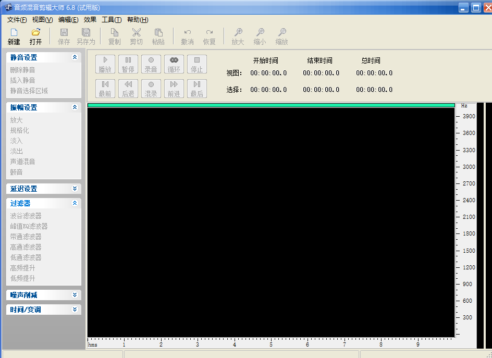Open the 效果 menu

point(90,20)
